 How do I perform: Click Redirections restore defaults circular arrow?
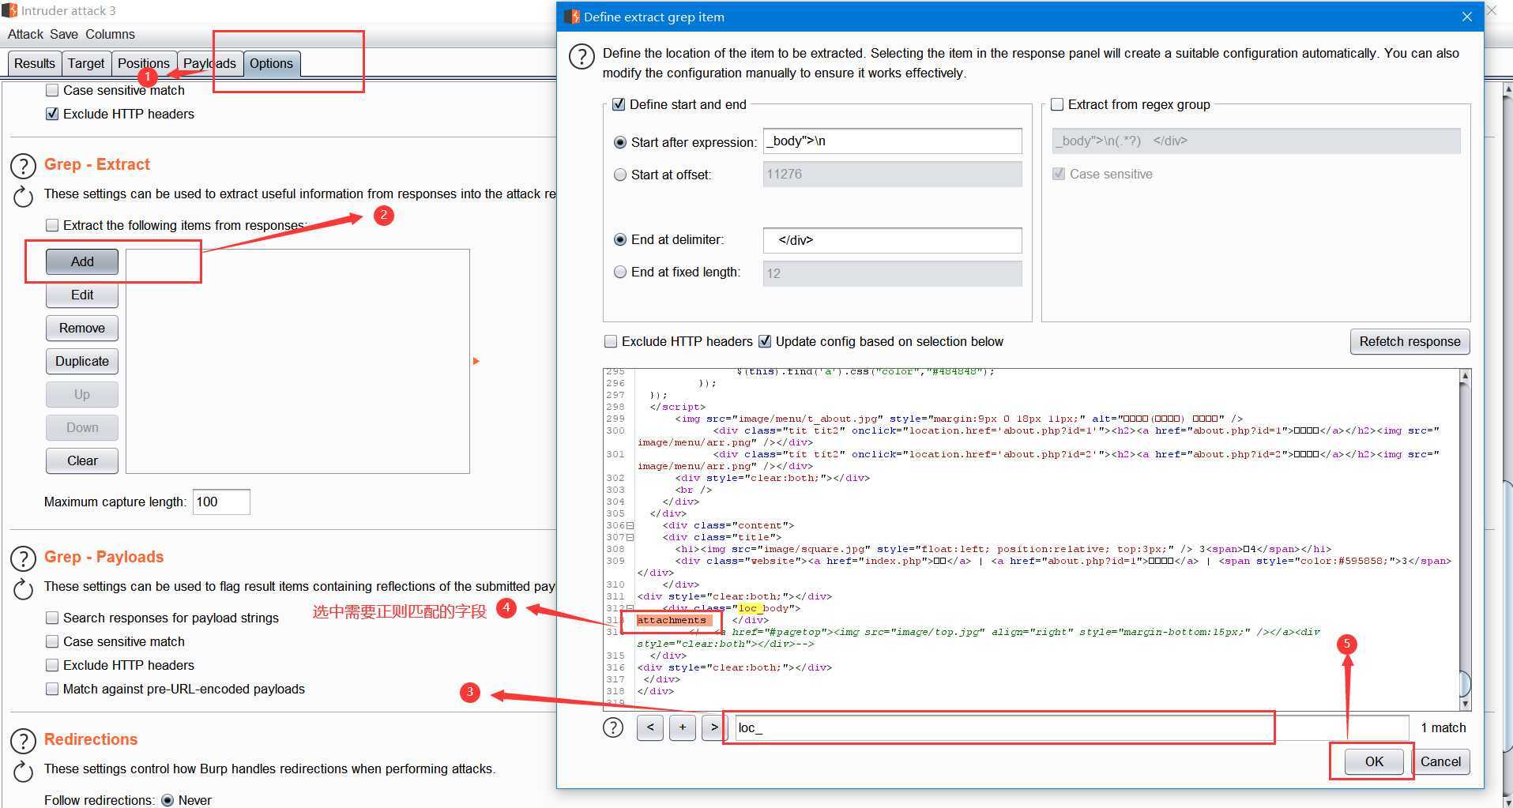click(24, 772)
